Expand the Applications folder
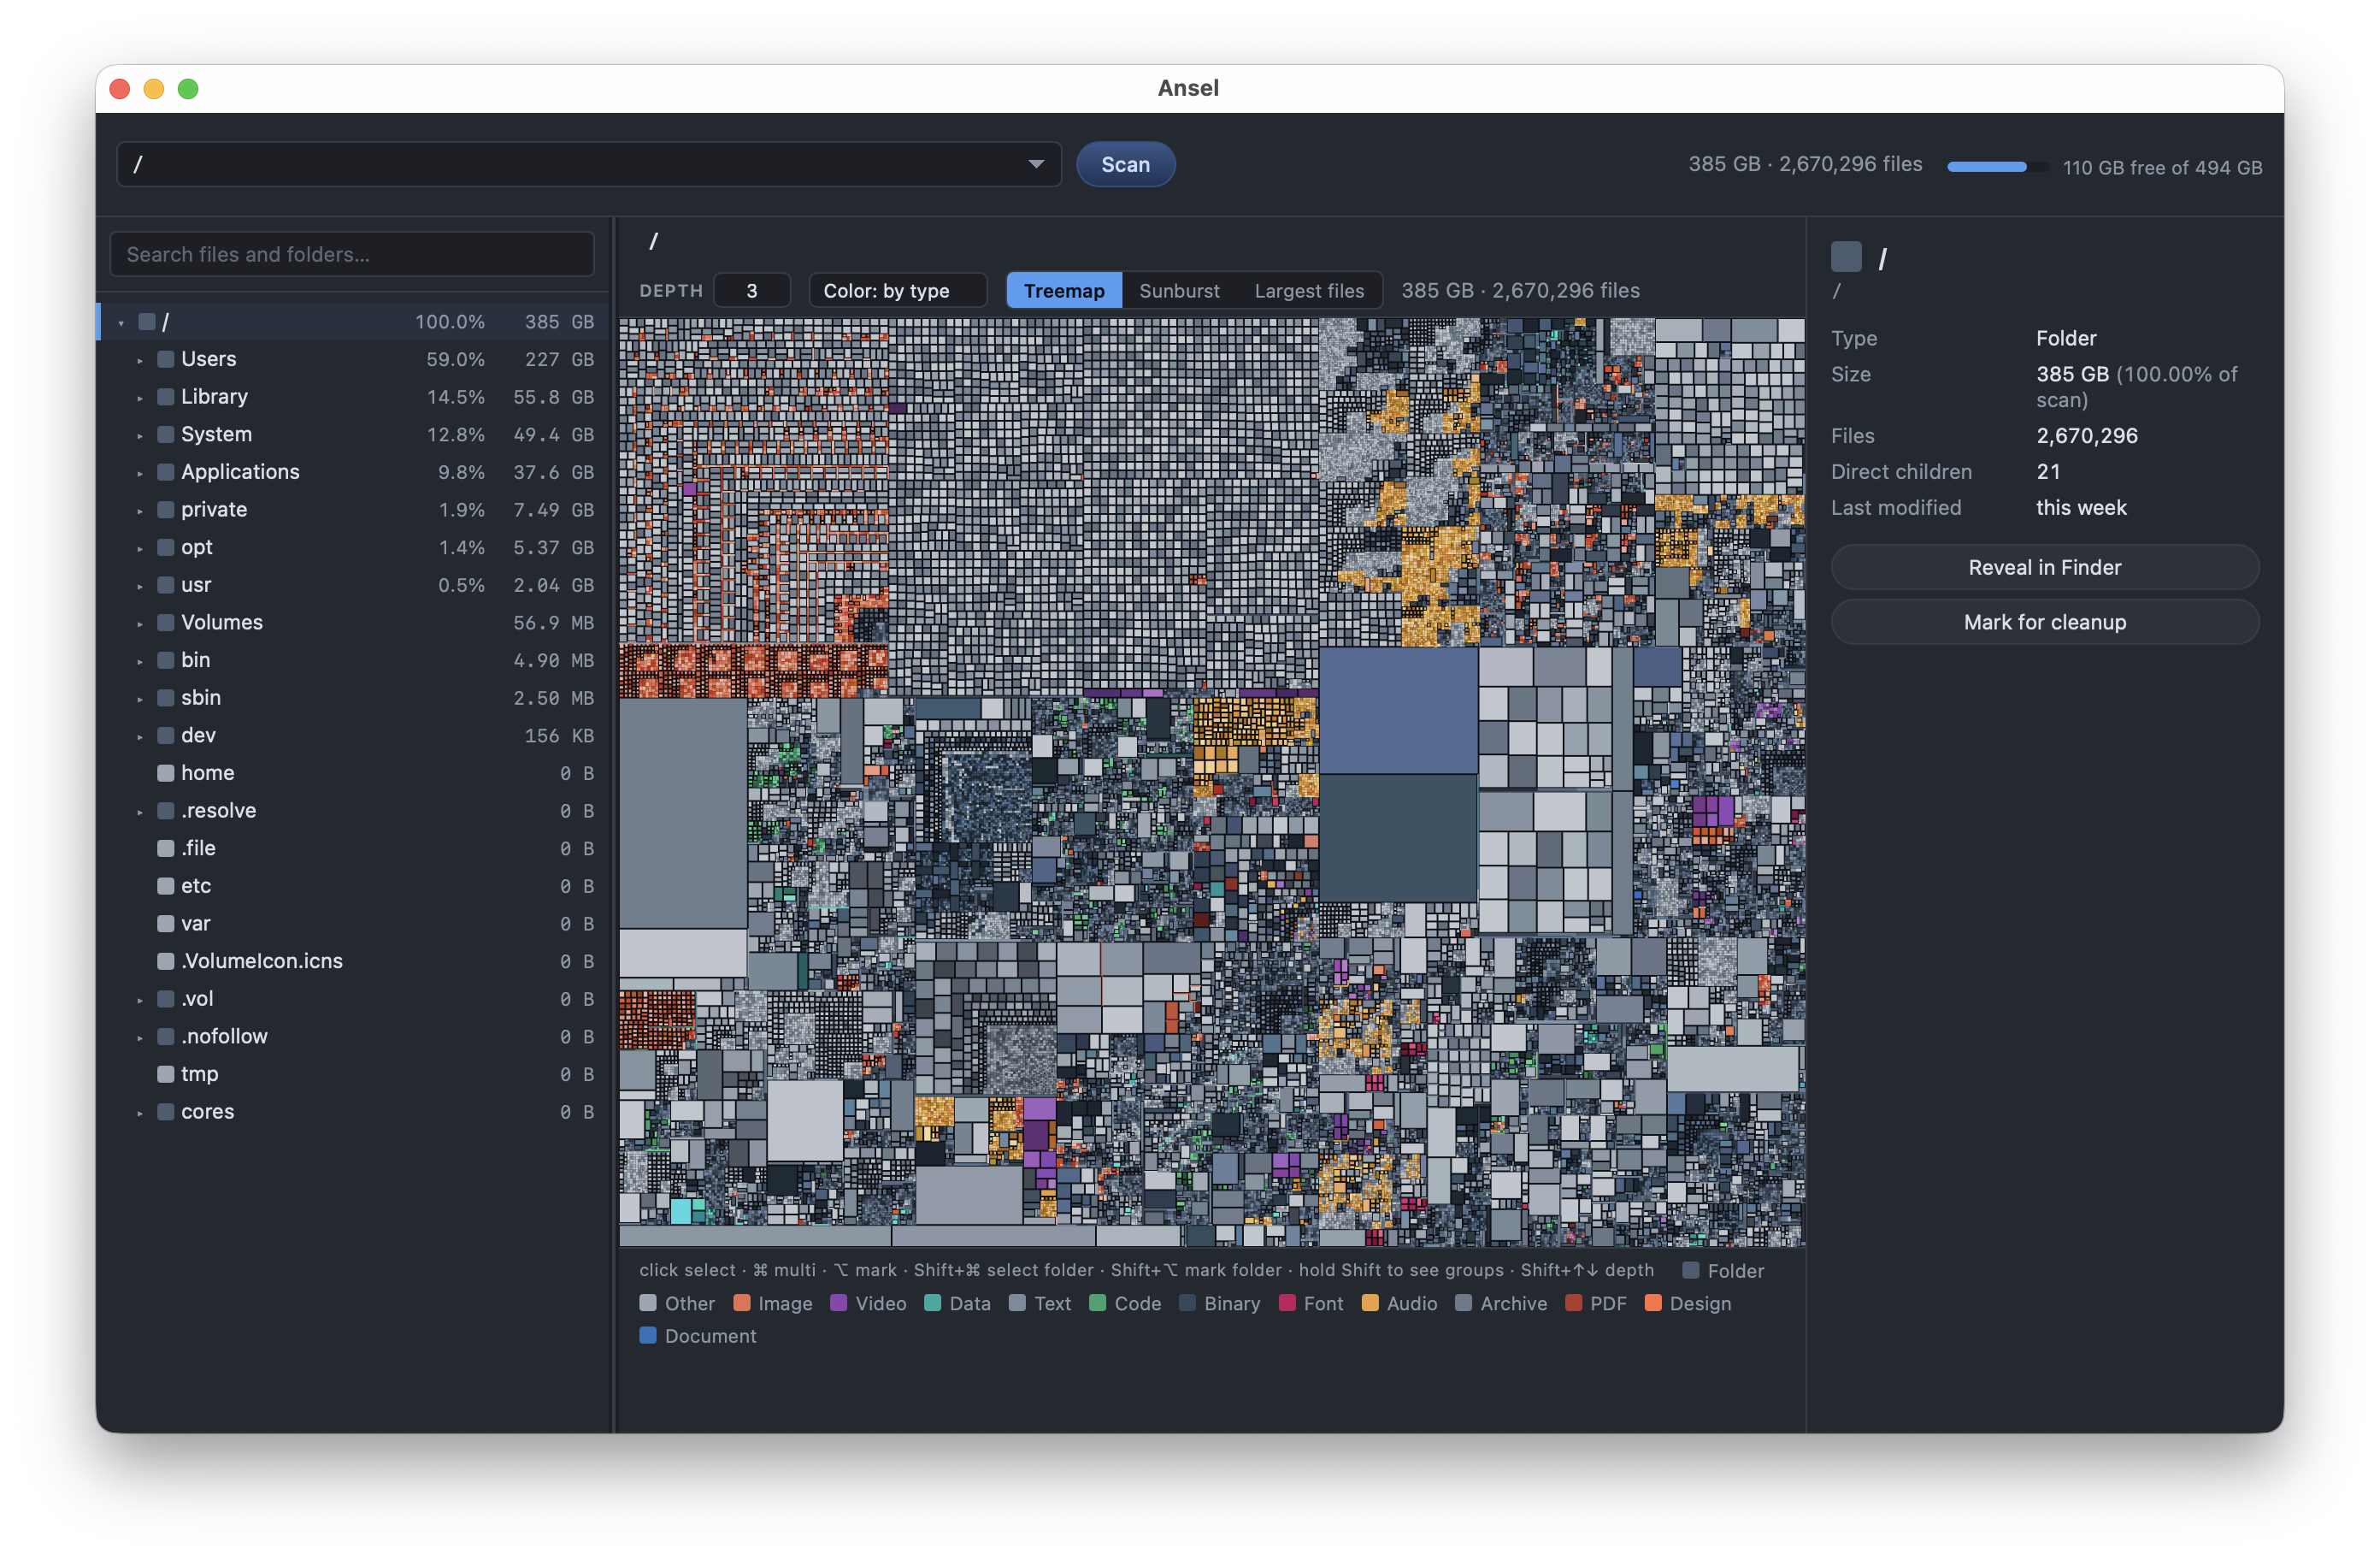The height and width of the screenshot is (1560, 2380). click(x=140, y=473)
